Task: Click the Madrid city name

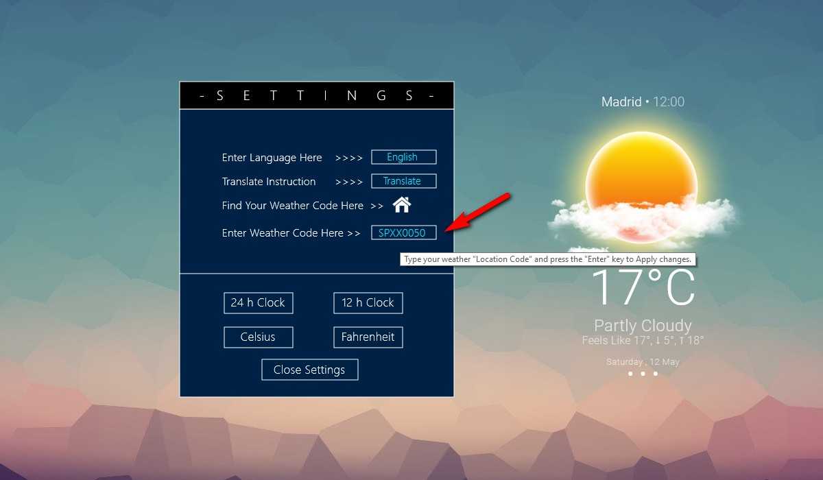Action: point(621,102)
